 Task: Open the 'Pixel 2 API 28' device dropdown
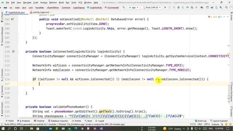152,7
